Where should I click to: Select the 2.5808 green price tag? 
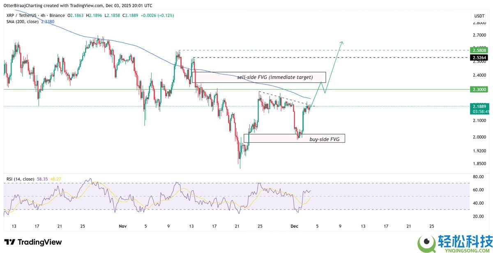point(479,50)
